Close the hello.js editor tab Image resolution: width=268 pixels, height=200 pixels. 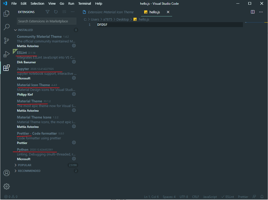(168, 12)
